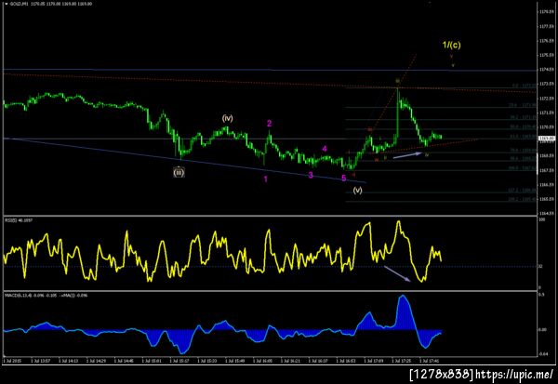Select magenta wave label 4
The height and width of the screenshot is (384, 558).
pos(325,149)
